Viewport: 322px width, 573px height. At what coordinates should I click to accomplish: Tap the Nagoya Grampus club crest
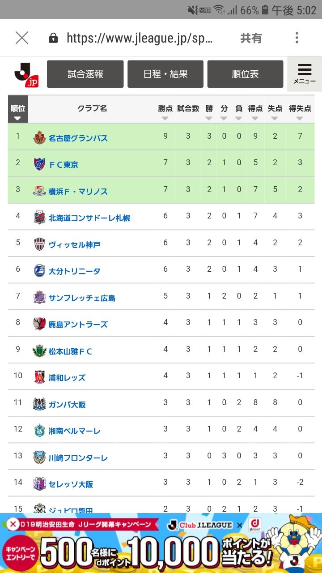[39, 137]
